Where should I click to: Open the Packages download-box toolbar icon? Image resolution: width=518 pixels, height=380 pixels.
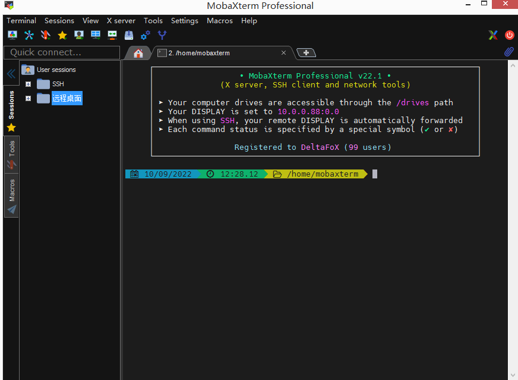pos(129,35)
